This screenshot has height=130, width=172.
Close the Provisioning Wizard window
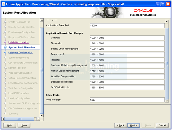tap(168, 4)
